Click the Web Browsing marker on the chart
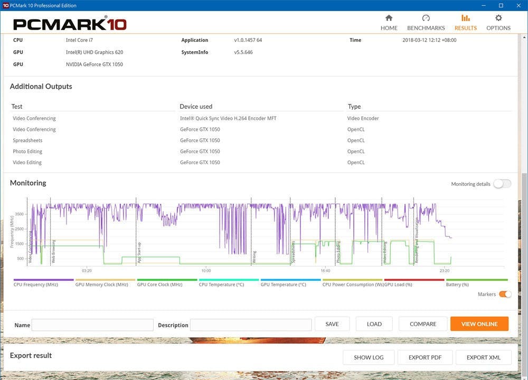The width and height of the screenshot is (528, 380). pos(53,251)
